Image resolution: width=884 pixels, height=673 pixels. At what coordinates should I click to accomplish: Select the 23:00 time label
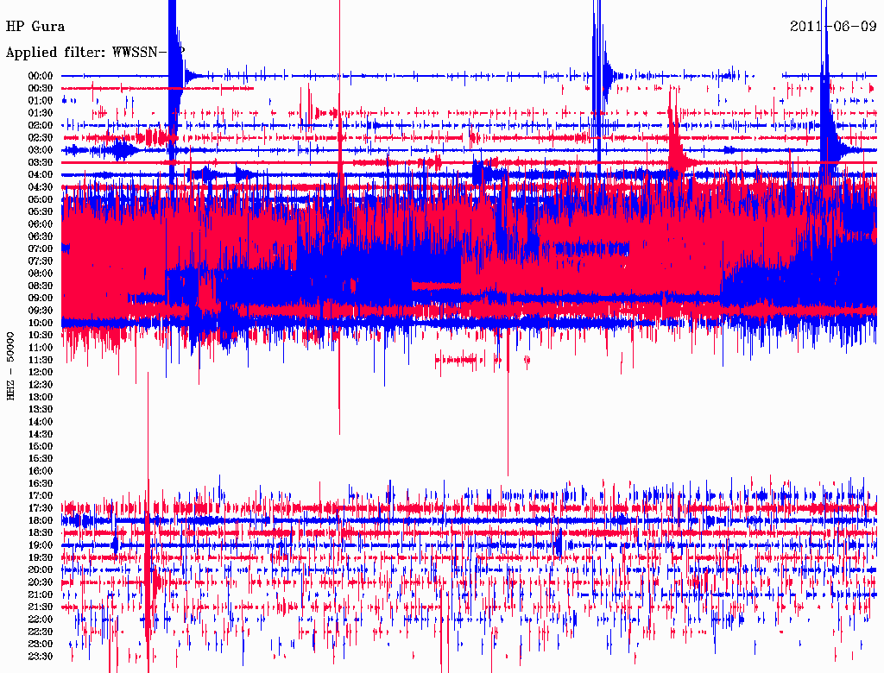tap(41, 645)
